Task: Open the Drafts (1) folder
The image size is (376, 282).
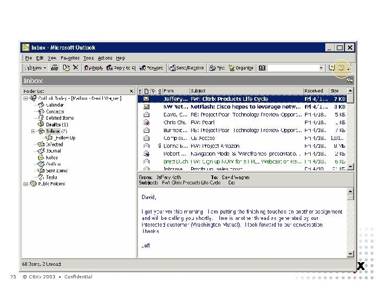Action: pyautogui.click(x=57, y=125)
